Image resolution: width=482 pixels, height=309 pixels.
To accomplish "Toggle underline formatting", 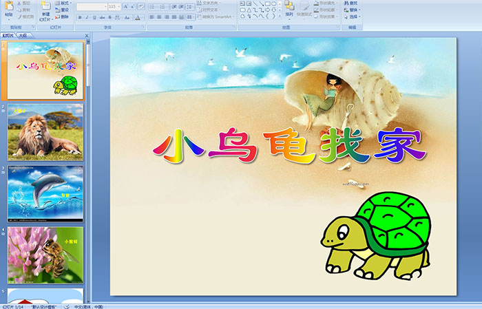I will 94,17.
